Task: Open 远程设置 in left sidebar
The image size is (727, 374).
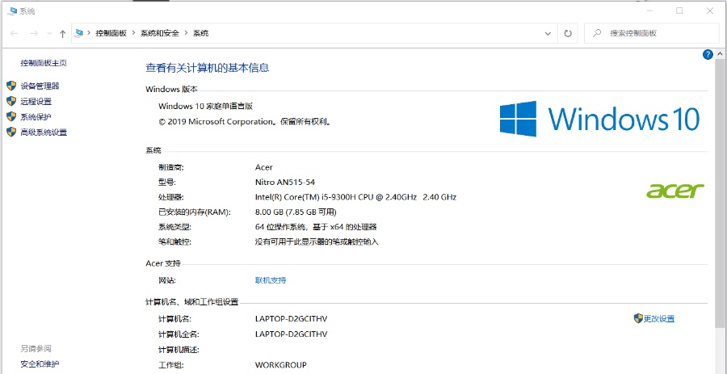Action: point(36,101)
